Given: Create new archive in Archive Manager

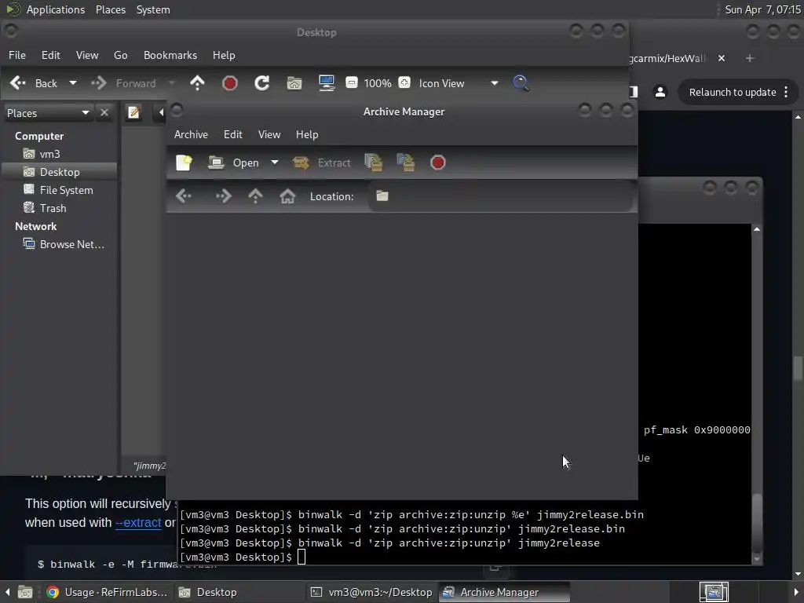Looking at the screenshot, I should [x=184, y=163].
